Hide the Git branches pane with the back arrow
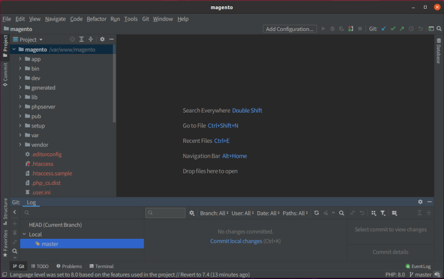The height and width of the screenshot is (279, 444). click(15, 212)
